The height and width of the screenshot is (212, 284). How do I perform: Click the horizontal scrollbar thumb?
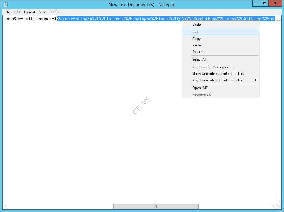[x=156, y=207]
